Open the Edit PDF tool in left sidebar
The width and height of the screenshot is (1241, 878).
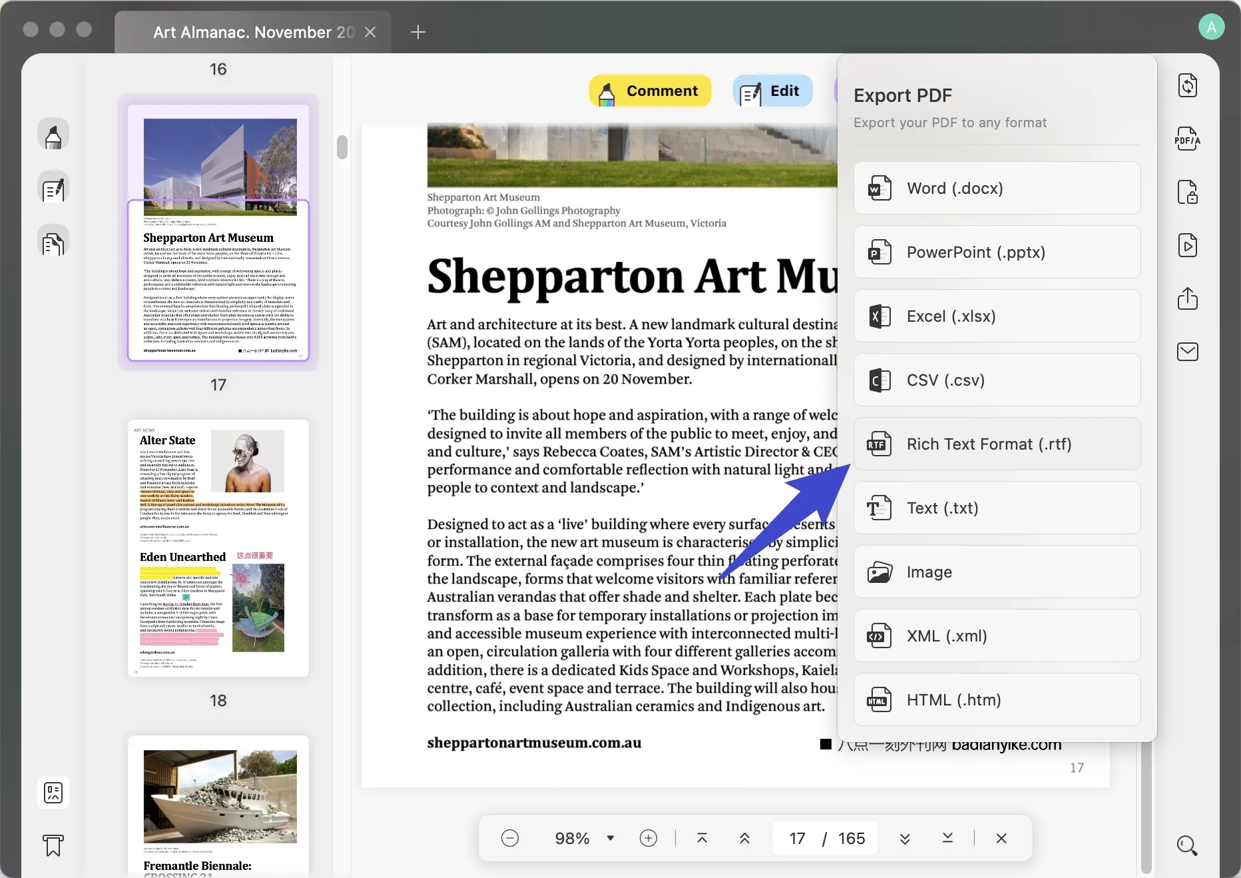[x=53, y=189]
